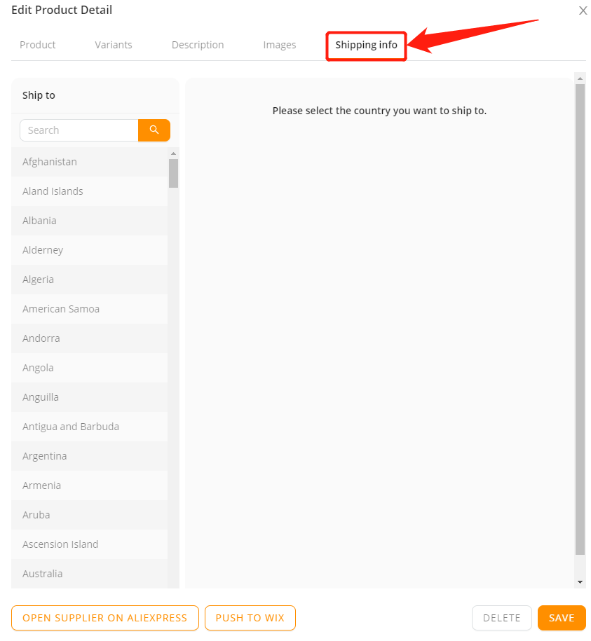Select Afghanistan in the country list
591x641 pixels.
coord(90,162)
